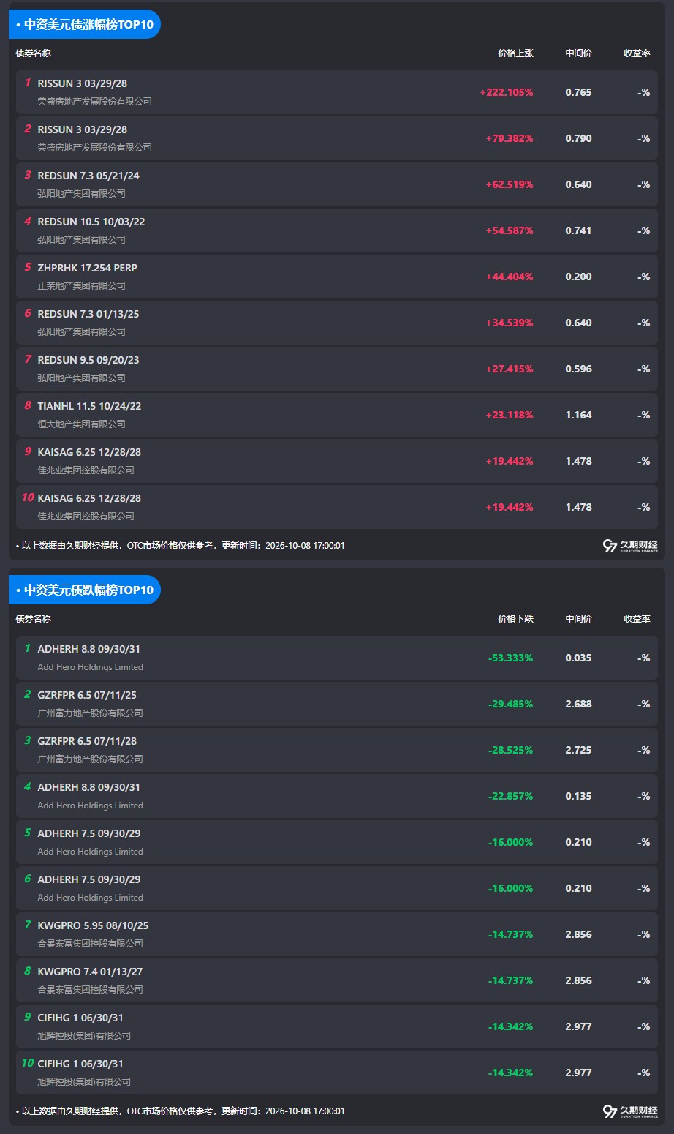Click 收益率 header in the 涨幅榜 table
This screenshot has height=1134, width=674.
coord(637,53)
